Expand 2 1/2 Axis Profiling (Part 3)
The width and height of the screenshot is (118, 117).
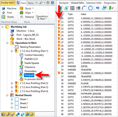pos(12,87)
